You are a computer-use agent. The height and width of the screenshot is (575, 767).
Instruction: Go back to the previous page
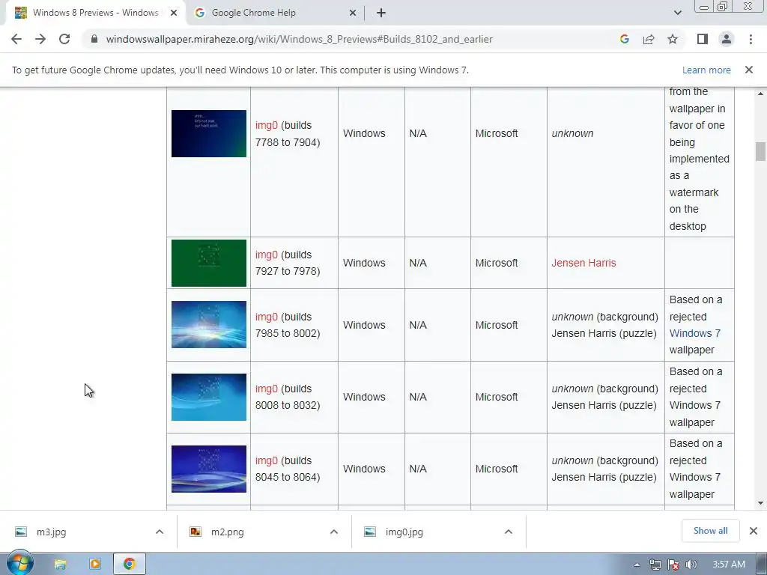(x=16, y=39)
